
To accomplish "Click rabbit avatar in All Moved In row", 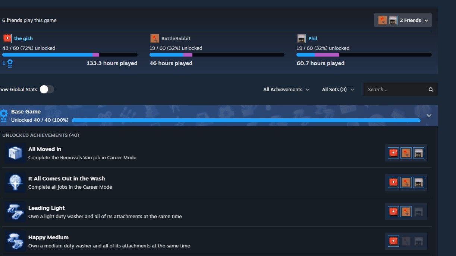I will click(x=406, y=153).
